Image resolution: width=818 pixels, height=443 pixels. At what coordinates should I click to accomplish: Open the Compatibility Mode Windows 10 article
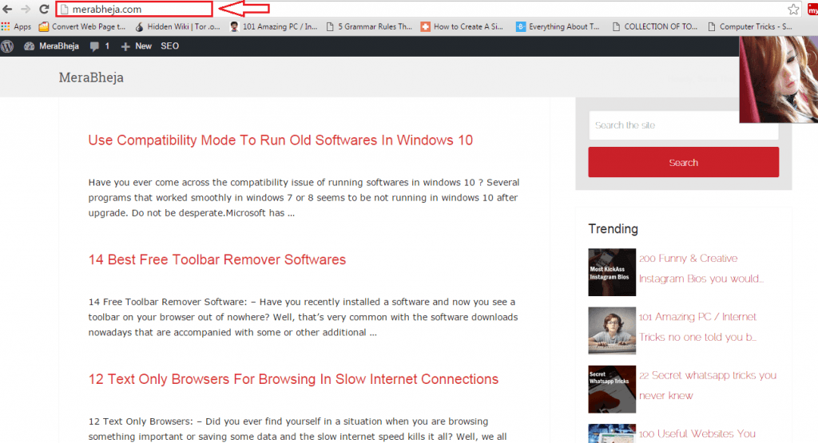tap(280, 140)
